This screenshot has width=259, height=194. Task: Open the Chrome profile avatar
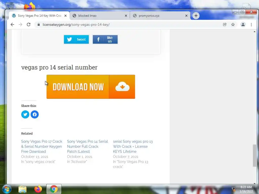[243, 25]
